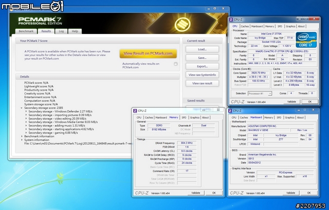329x210 pixels.
Task: Open the Log tab in PCMark 7
Action: point(61,31)
